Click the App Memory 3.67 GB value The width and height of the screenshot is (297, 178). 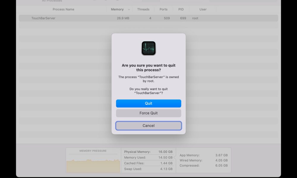click(x=222, y=155)
